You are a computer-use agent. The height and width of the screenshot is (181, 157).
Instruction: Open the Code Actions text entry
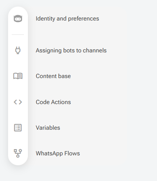[x=53, y=102]
